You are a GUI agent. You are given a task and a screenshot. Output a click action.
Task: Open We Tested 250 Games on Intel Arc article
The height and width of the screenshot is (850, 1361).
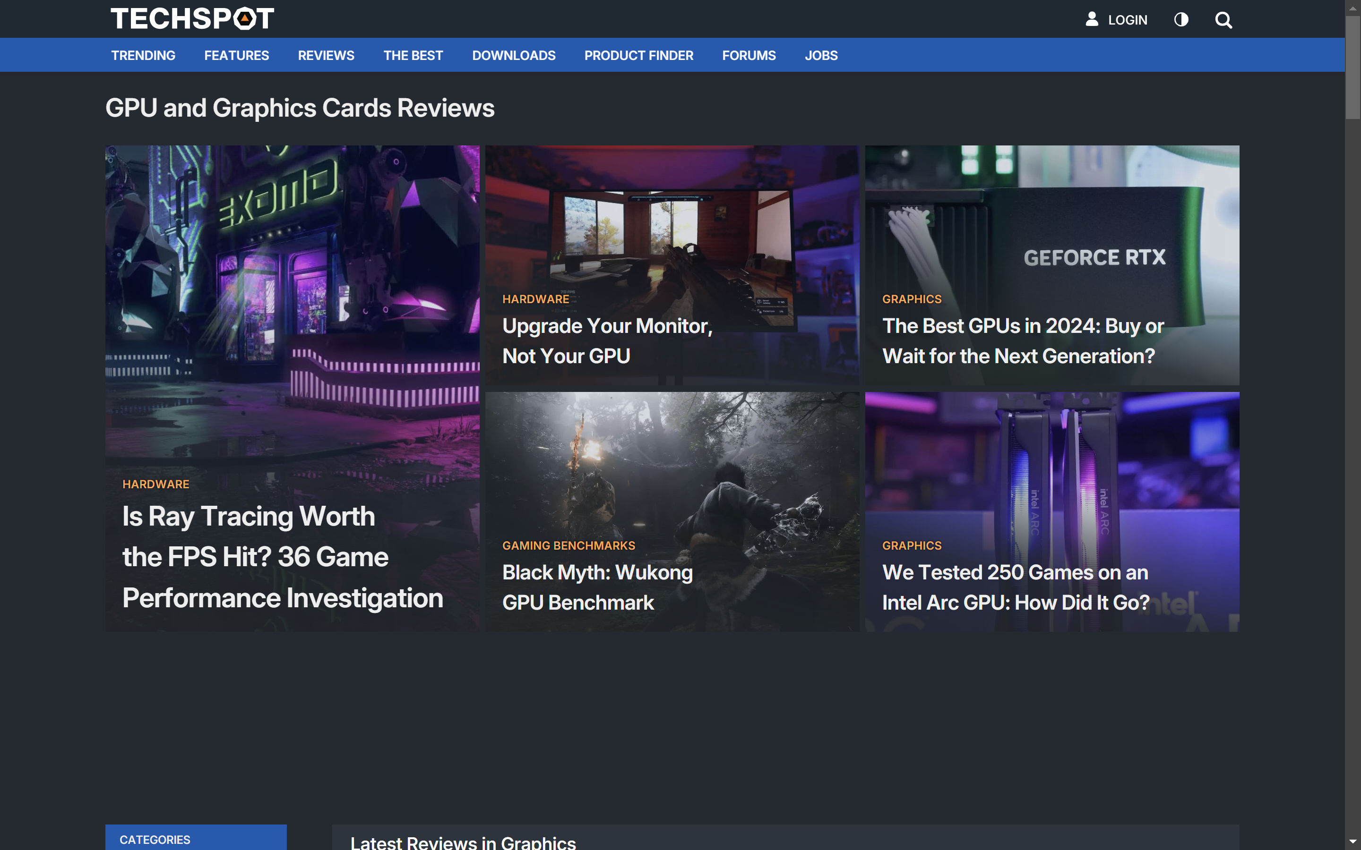click(1016, 587)
